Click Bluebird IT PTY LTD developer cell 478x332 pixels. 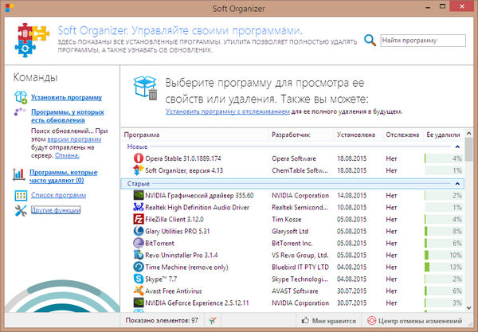coord(300,268)
